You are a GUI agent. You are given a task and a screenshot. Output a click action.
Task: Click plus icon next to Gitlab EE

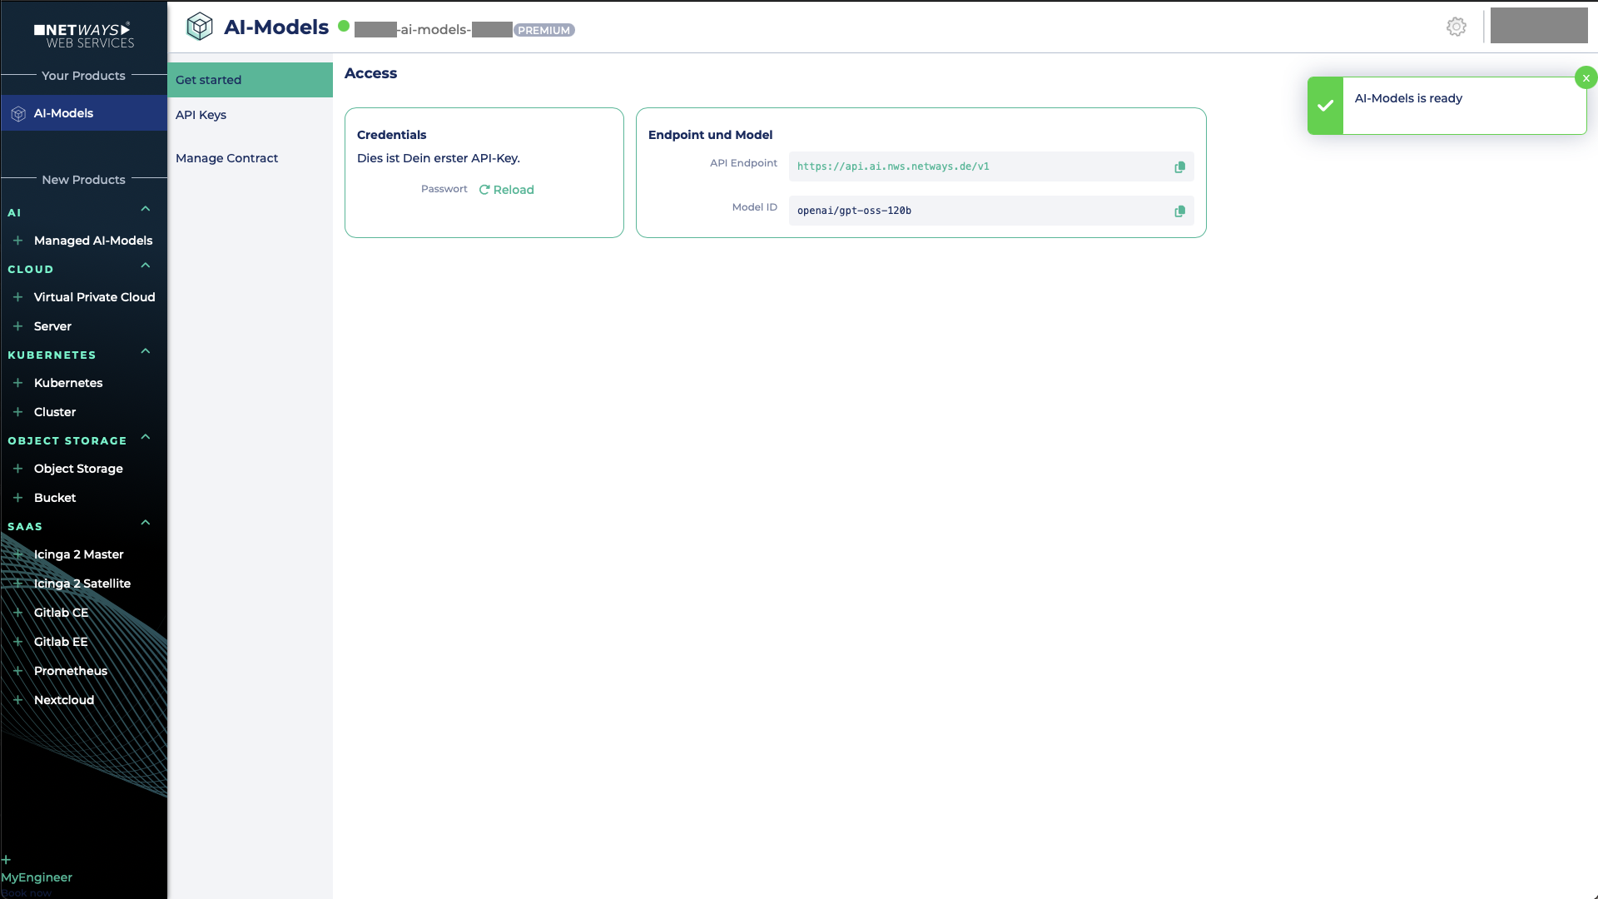click(17, 642)
